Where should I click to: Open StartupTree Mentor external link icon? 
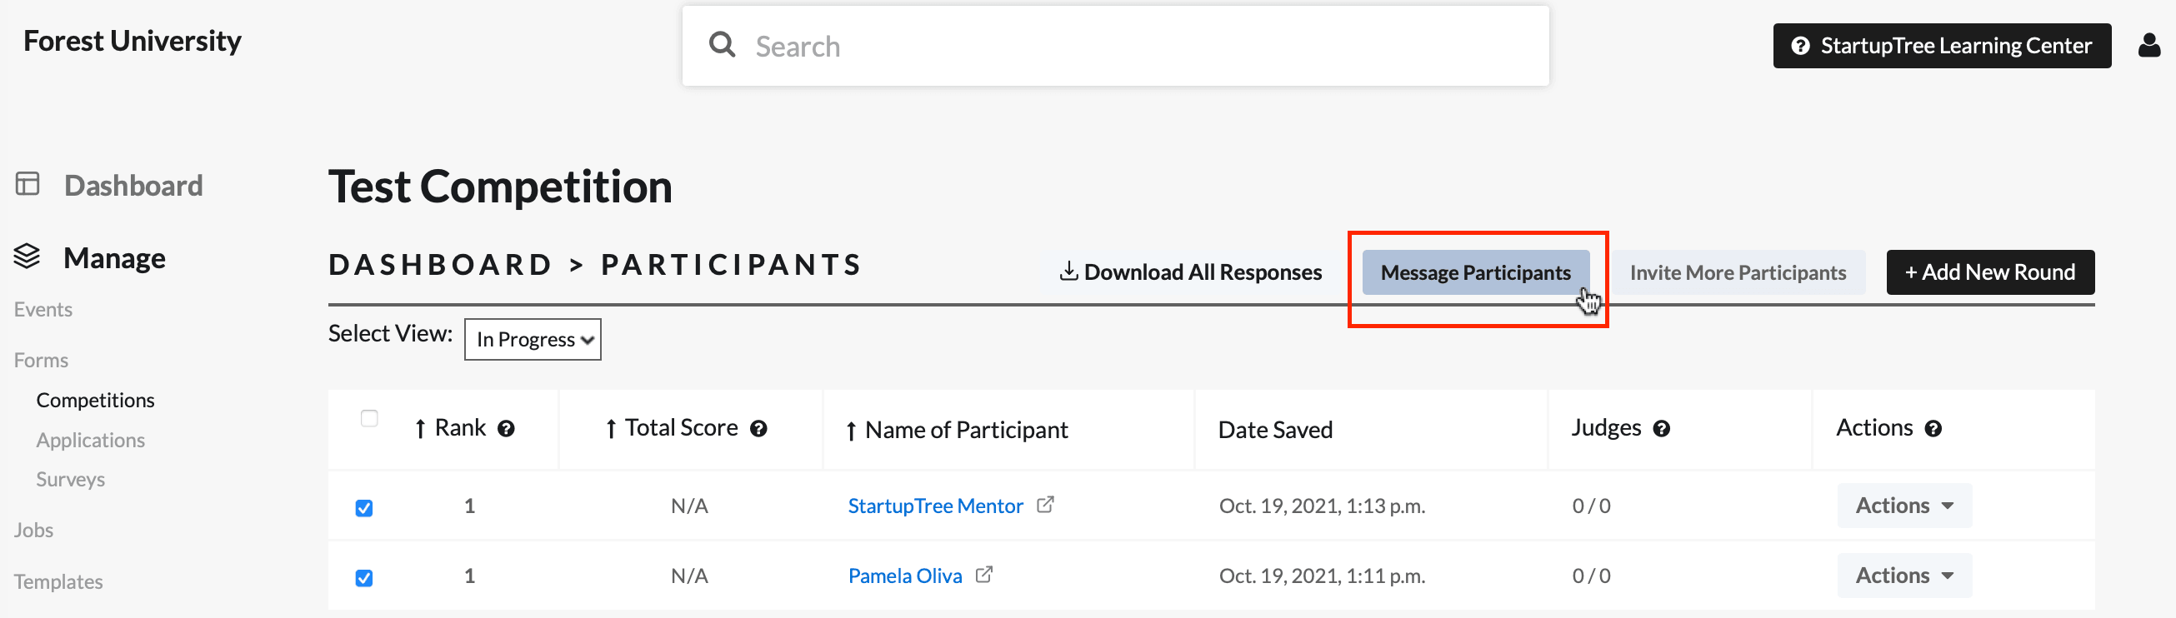(1045, 505)
